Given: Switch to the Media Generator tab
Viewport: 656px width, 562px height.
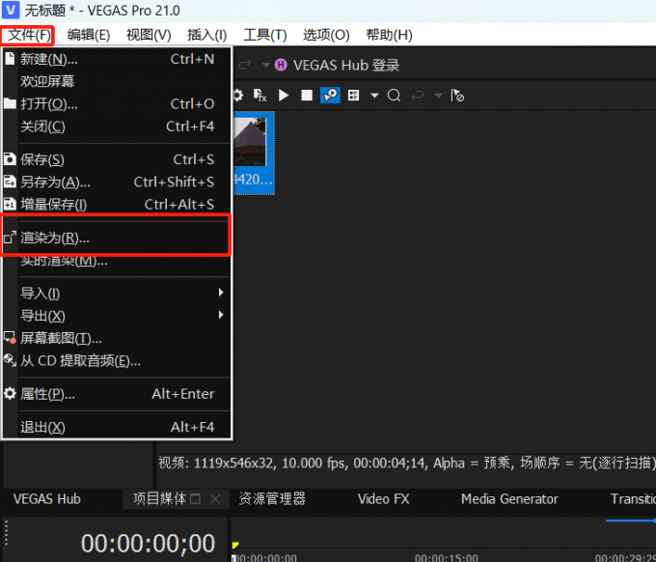Looking at the screenshot, I should [x=509, y=499].
